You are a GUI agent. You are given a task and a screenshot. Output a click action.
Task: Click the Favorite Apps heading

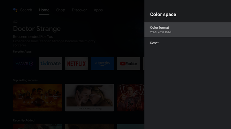pos(22,52)
